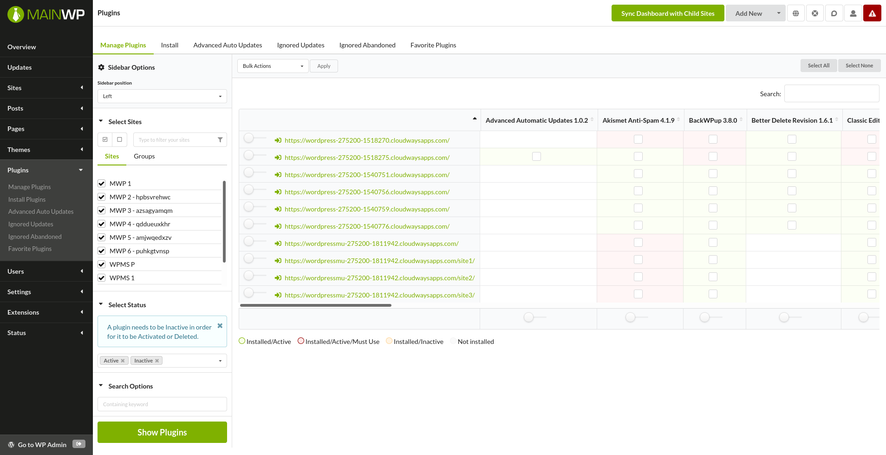Switch to the Ignored Updates tab
This screenshot has height=455, width=886.
pos(300,45)
